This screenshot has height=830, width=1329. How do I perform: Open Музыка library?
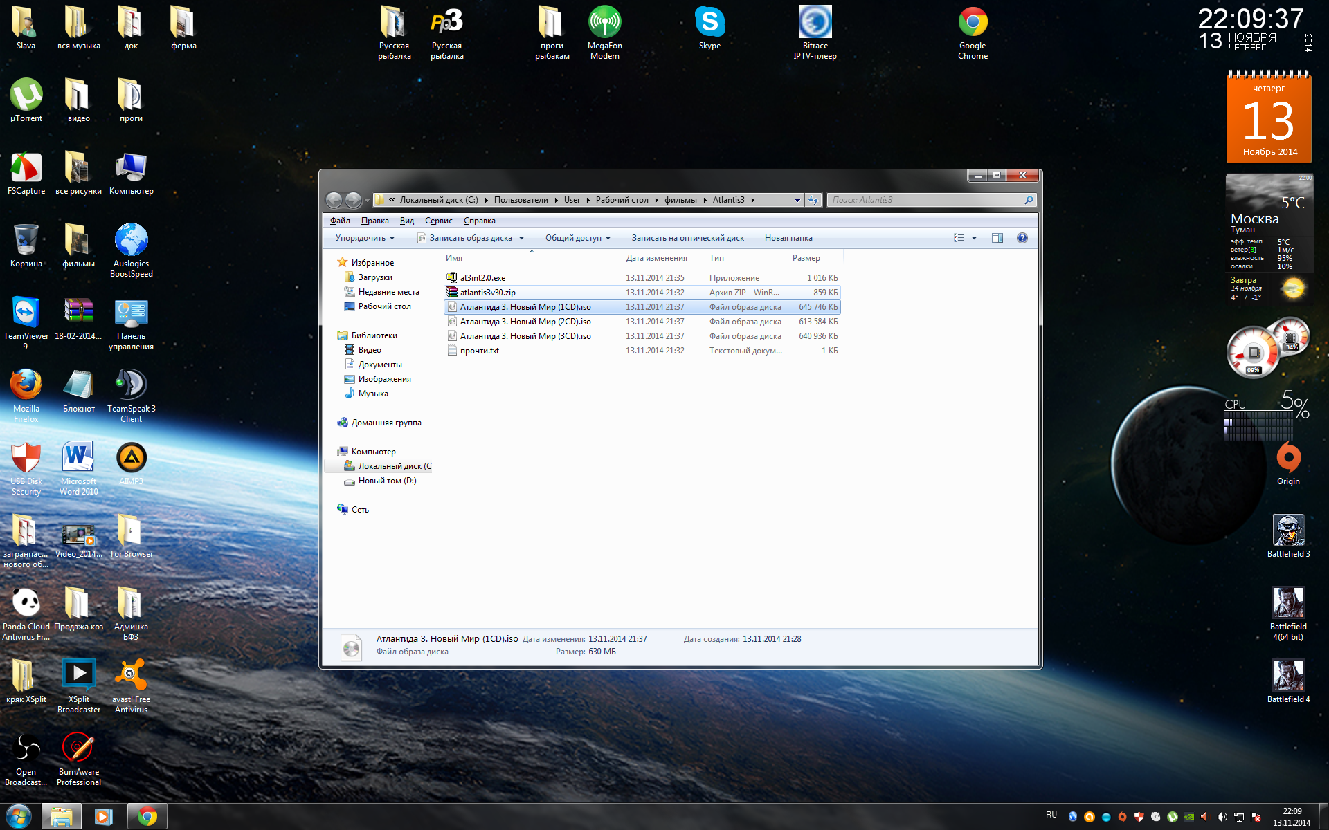click(x=373, y=394)
